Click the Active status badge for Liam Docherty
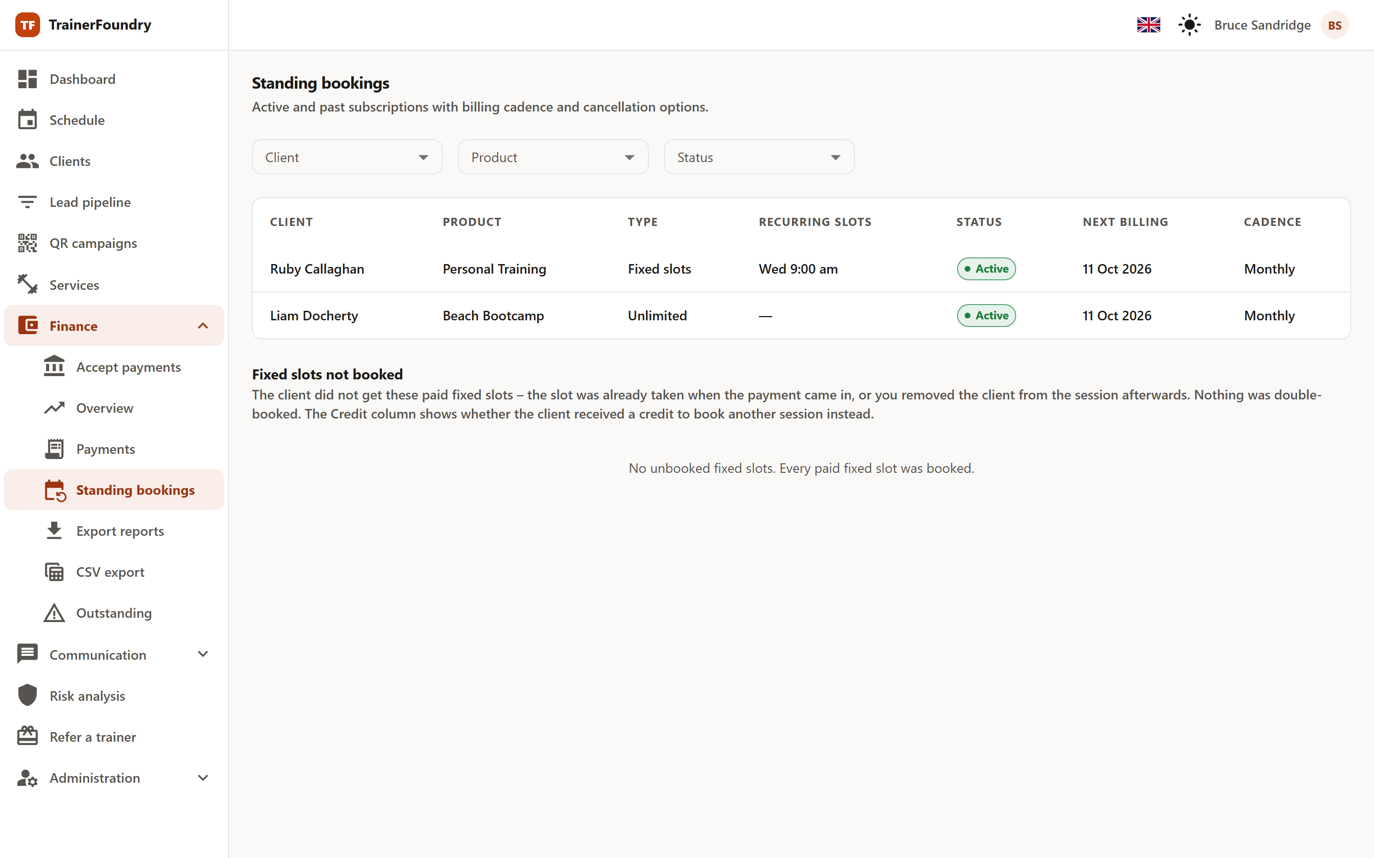Viewport: 1374px width, 858px height. coord(986,316)
